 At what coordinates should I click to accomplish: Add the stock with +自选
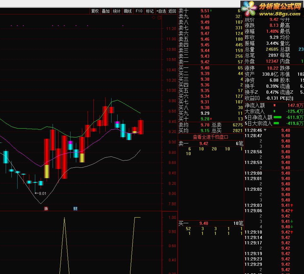click(161, 11)
